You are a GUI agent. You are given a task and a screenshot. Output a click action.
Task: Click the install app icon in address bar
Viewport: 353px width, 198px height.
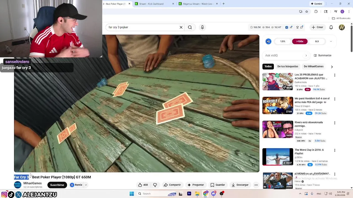301,12
